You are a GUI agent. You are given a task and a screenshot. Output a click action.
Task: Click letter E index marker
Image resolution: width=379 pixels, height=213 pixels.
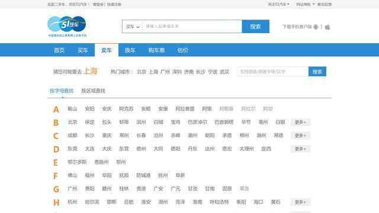tap(56, 163)
